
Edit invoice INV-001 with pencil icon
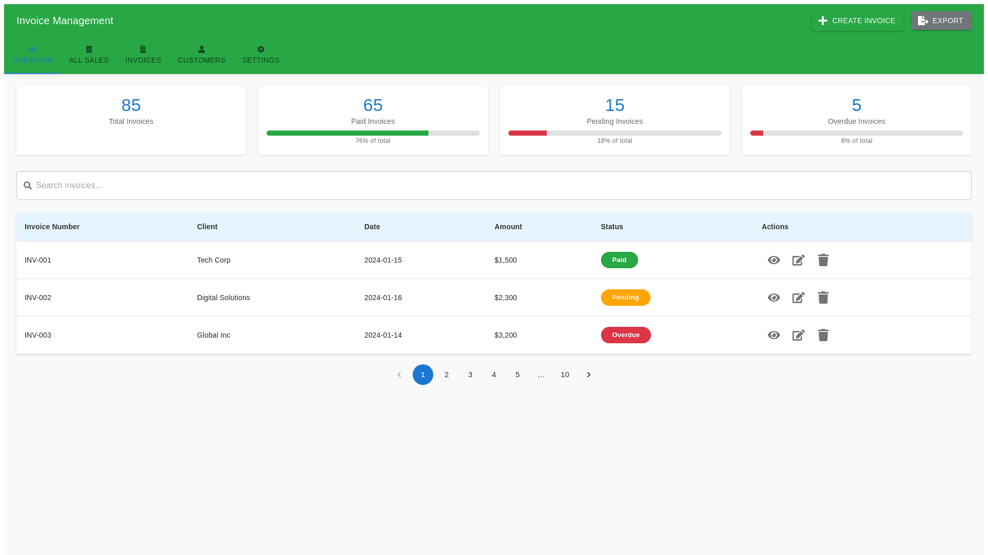pyautogui.click(x=798, y=260)
